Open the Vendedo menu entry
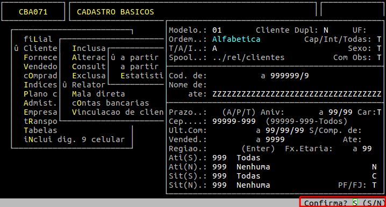Screen dimensions: 386x207 point(40,66)
